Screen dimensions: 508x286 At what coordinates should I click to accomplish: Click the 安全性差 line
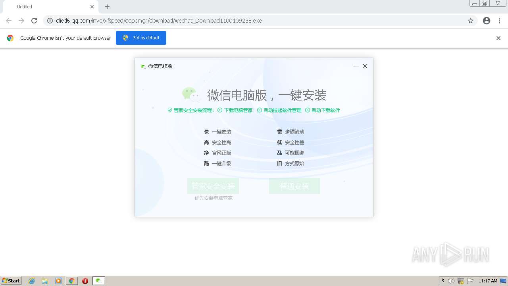click(x=291, y=143)
